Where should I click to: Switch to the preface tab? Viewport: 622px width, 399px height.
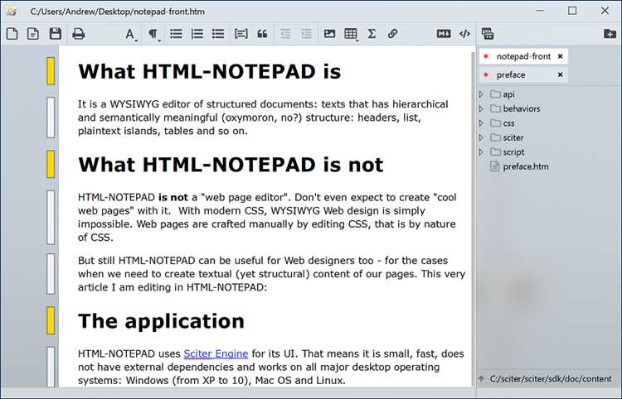(x=511, y=75)
